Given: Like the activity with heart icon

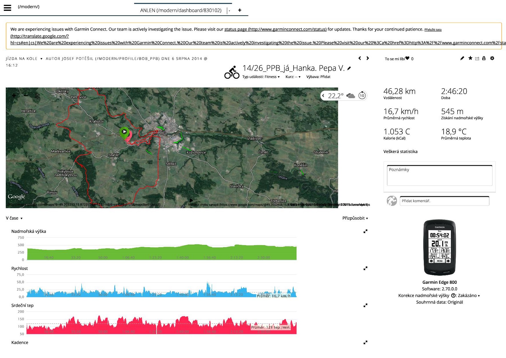Looking at the screenshot, I should [407, 58].
